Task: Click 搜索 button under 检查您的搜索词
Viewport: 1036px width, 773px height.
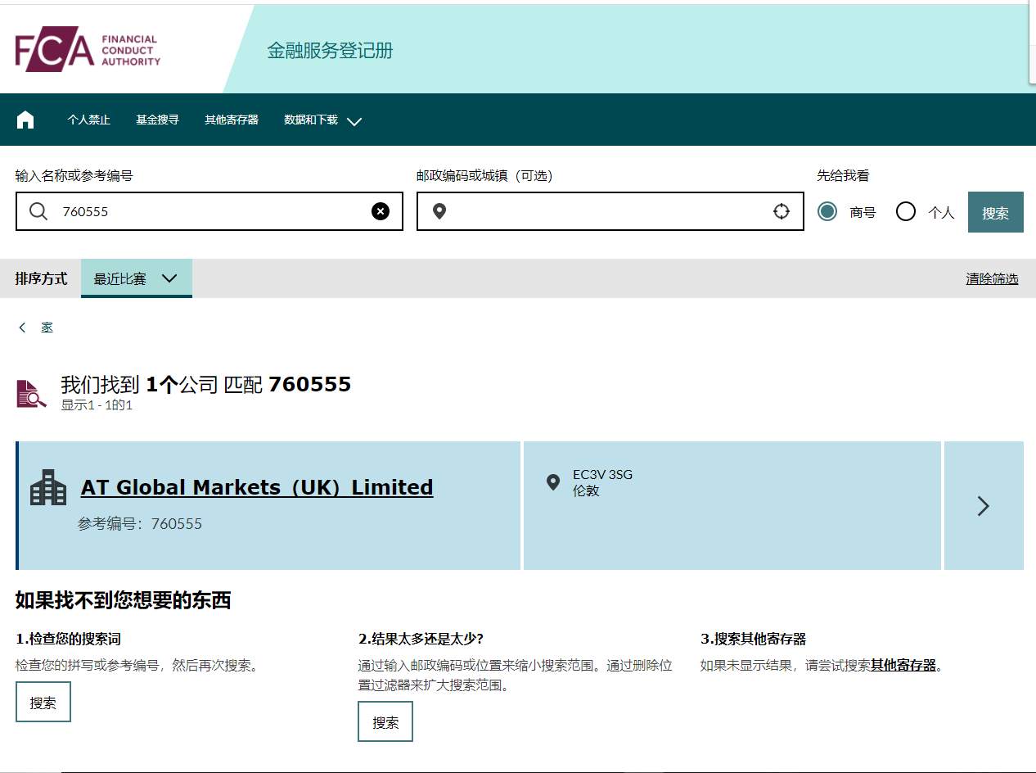Action: click(x=43, y=702)
